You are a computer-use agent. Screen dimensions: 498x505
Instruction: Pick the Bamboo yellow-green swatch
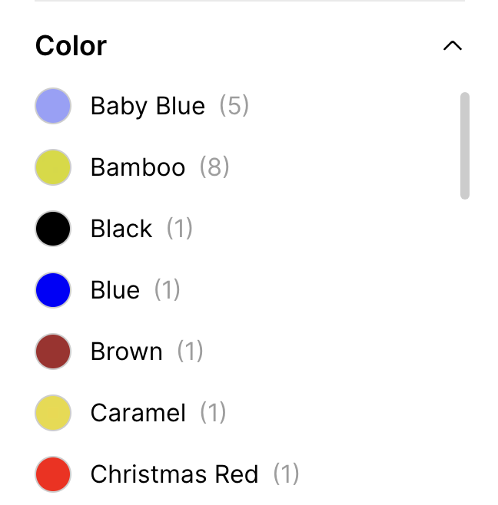(x=53, y=167)
